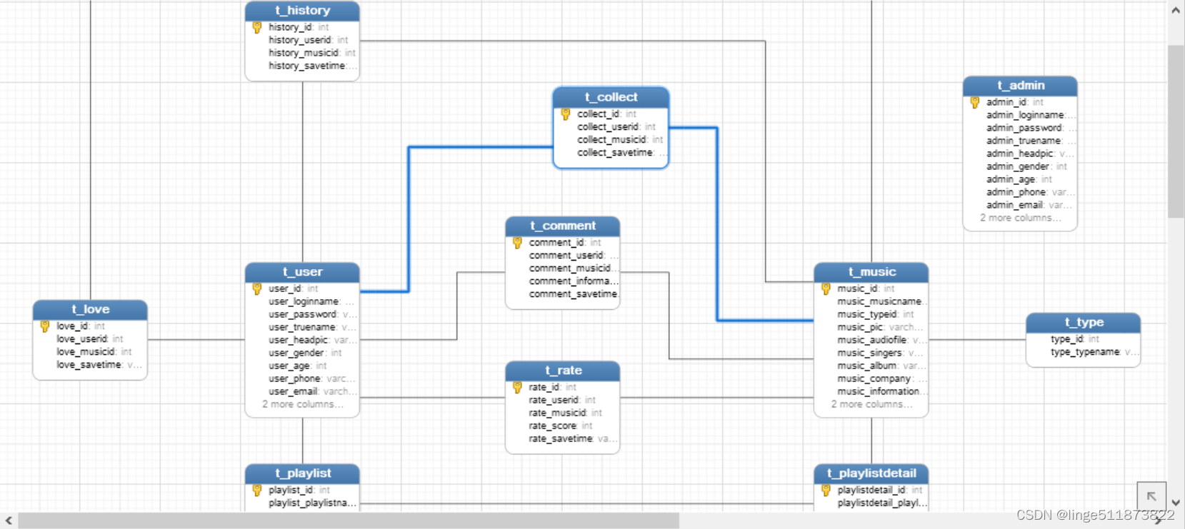
Task: Expand '2 more columns' in the t_music table
Action: (x=871, y=405)
